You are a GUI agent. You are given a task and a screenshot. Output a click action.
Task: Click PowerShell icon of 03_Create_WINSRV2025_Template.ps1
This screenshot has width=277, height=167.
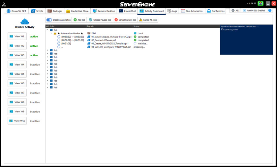89,43
